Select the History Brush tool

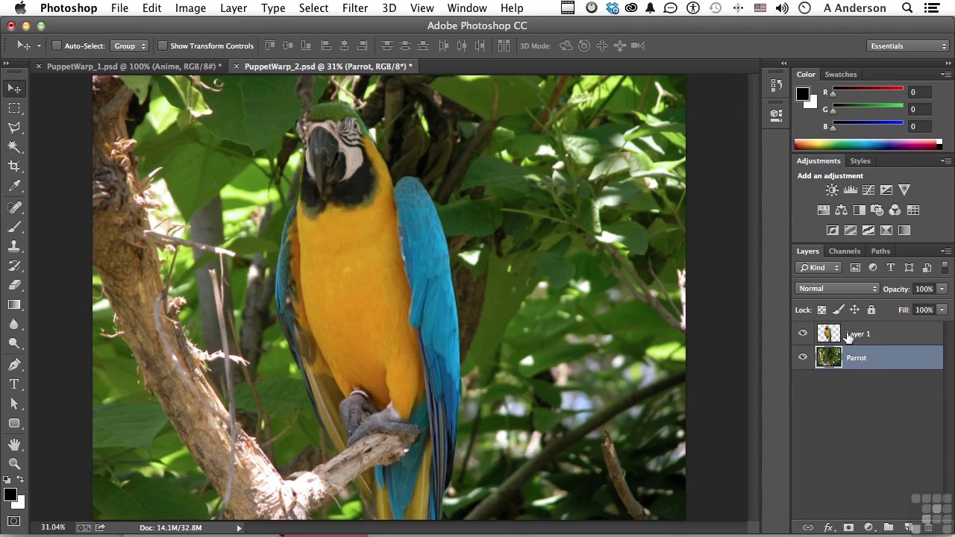click(14, 265)
